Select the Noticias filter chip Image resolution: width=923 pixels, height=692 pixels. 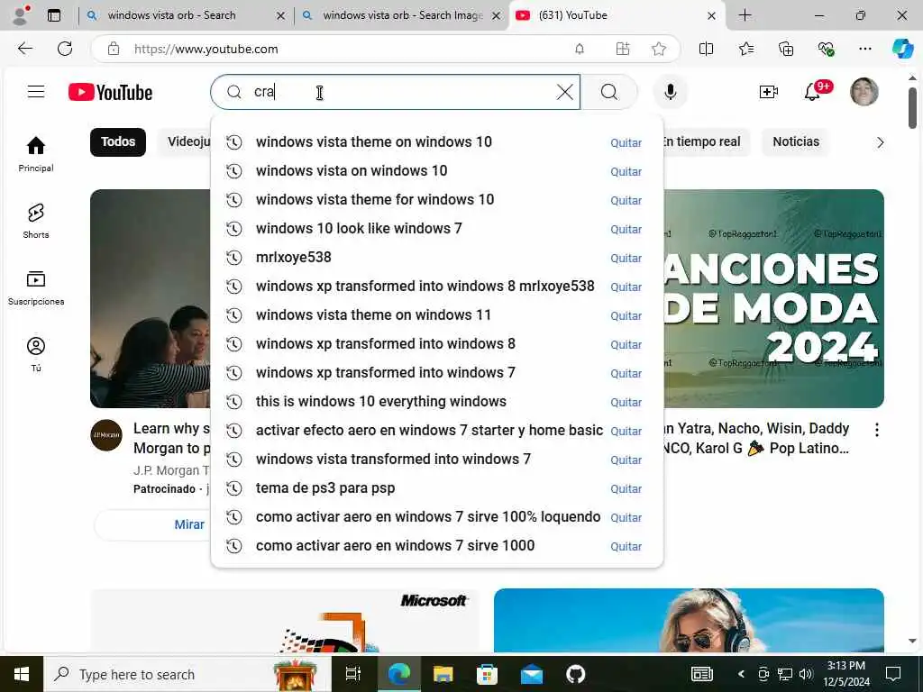click(796, 141)
